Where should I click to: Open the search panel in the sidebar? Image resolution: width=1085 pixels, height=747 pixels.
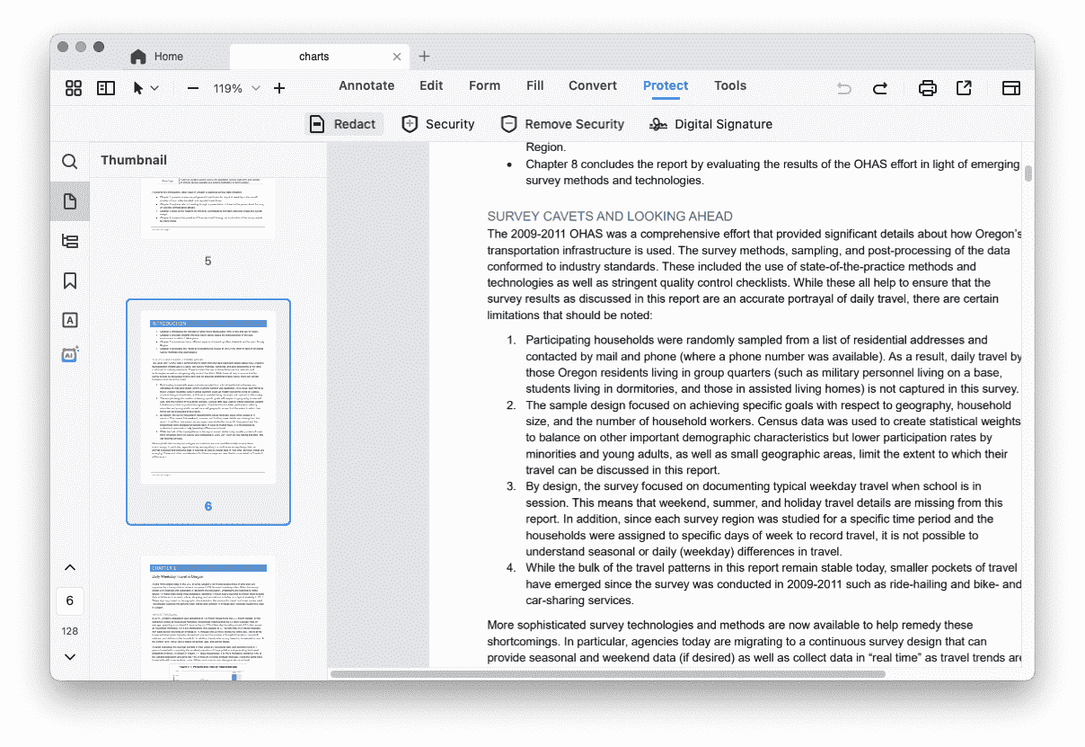[69, 162]
